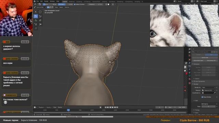219x123 pixels.
Task: Expand the Timing subpanel
Action: point(197,110)
